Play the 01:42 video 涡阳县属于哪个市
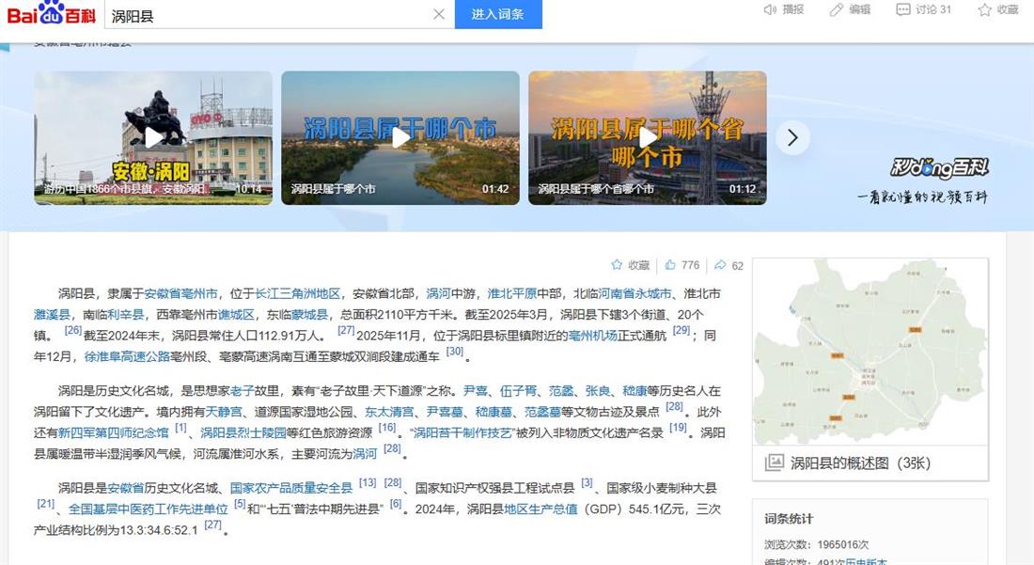This screenshot has width=1034, height=565. [x=400, y=137]
